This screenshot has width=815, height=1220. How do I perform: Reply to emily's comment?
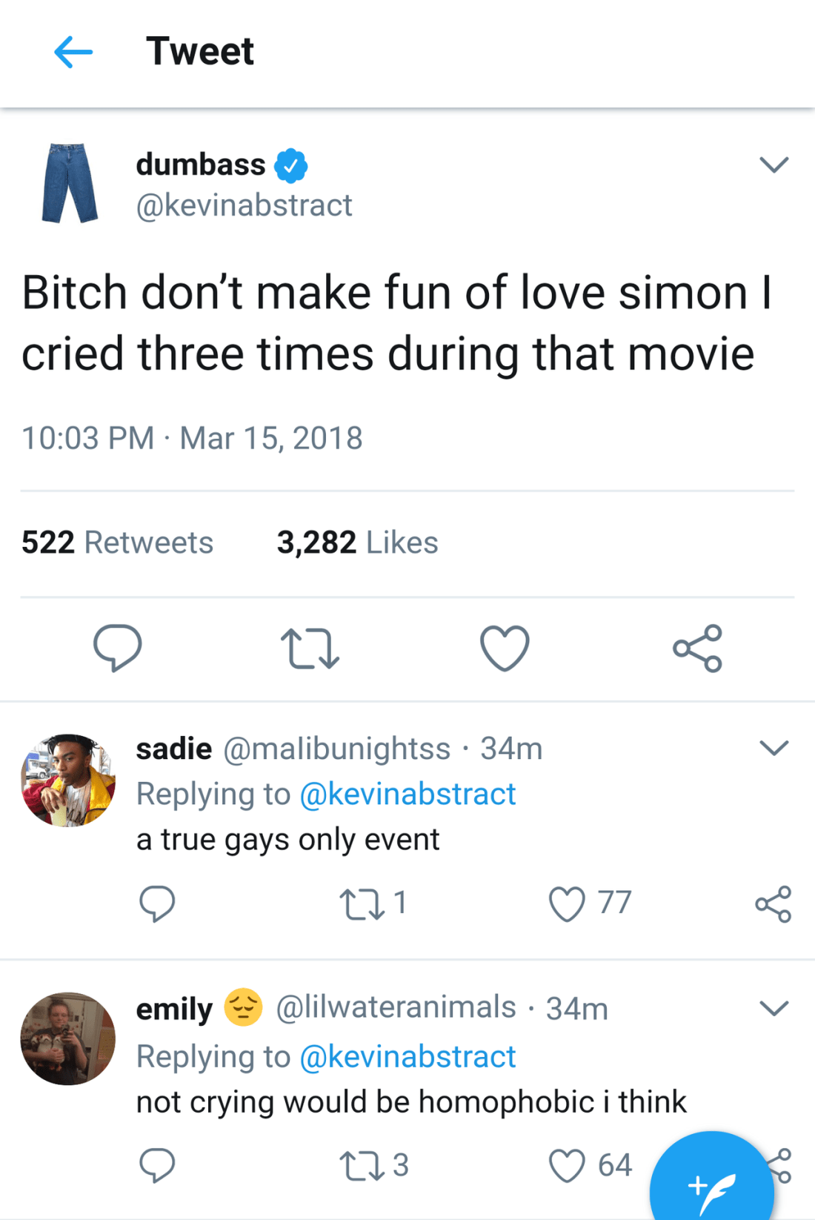pyautogui.click(x=157, y=1165)
